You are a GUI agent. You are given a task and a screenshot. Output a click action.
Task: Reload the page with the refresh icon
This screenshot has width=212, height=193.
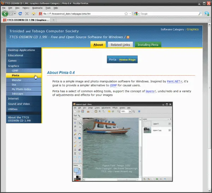coord(20,14)
